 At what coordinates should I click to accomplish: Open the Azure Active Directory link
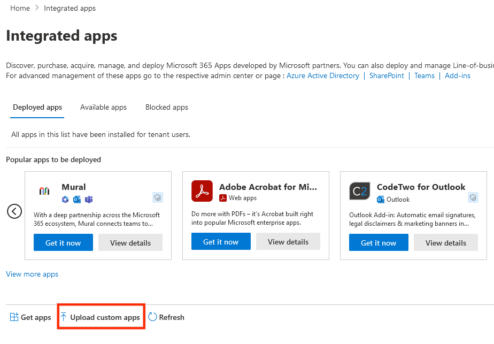322,75
